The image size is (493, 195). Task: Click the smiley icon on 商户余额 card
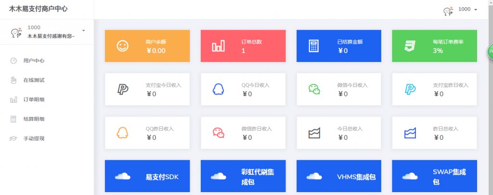[123, 46]
